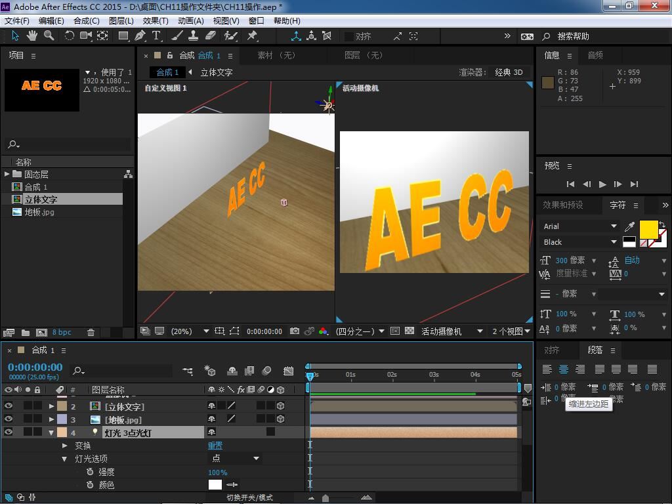Open the 文件(F) menu

click(16, 20)
